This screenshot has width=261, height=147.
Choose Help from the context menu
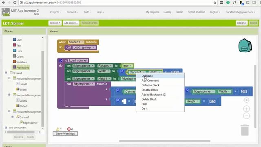click(160, 104)
